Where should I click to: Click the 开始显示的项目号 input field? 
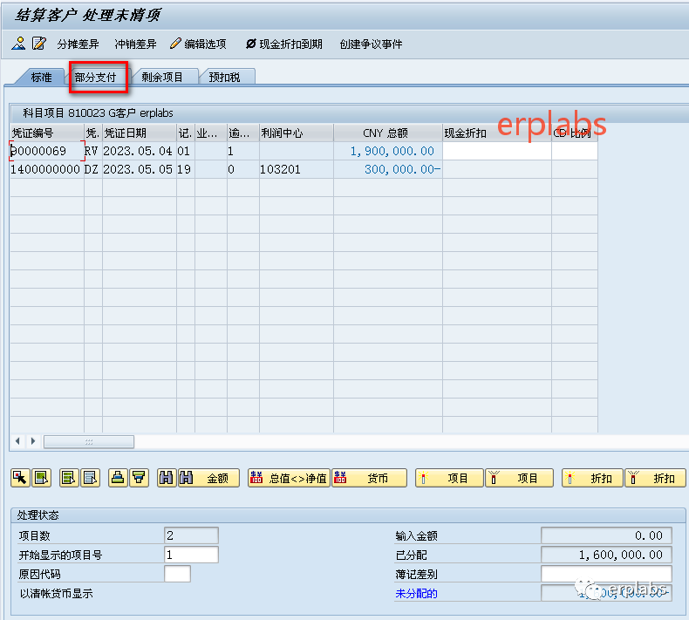pos(191,555)
